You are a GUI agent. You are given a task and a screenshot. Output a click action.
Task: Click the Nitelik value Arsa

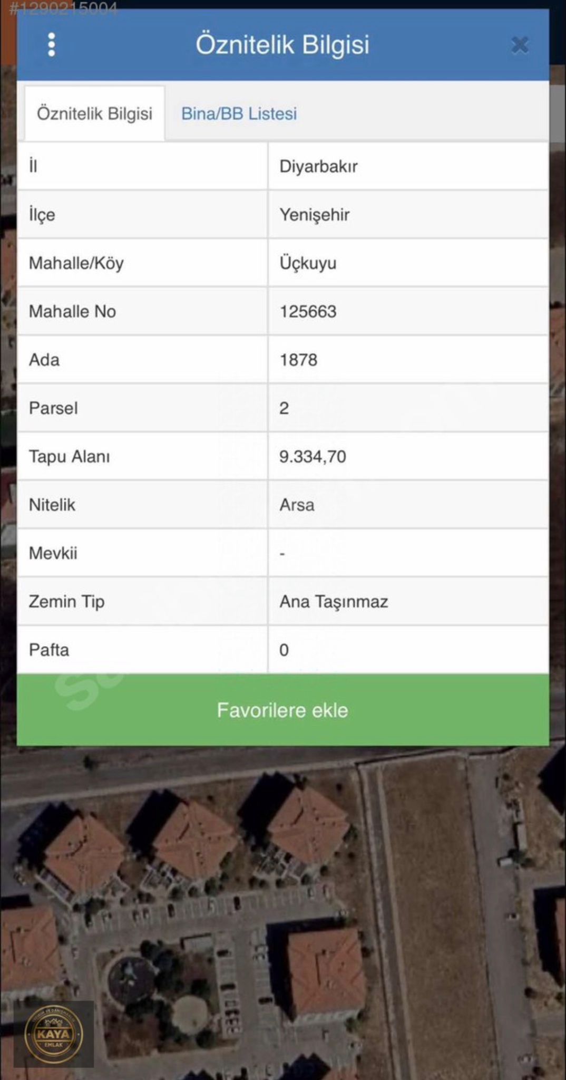(297, 505)
